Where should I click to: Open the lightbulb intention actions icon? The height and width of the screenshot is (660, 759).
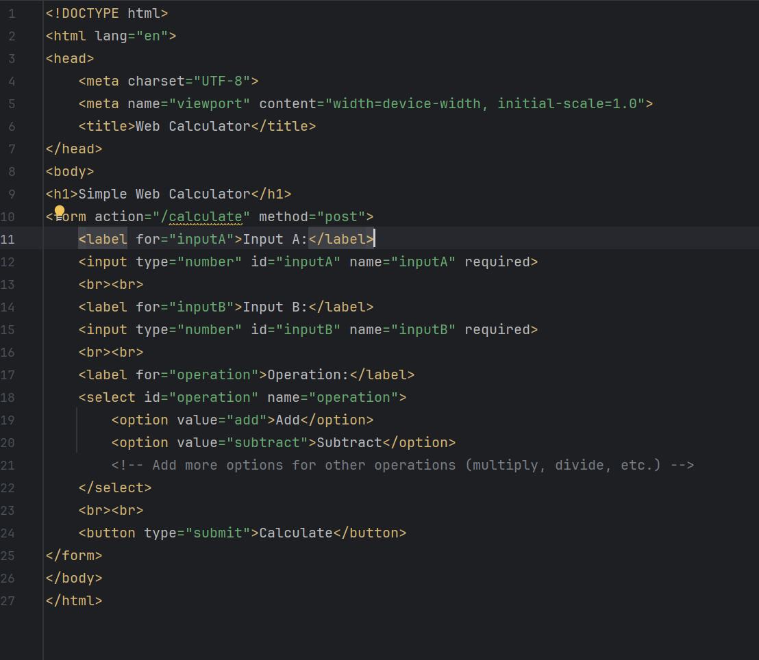point(59,211)
